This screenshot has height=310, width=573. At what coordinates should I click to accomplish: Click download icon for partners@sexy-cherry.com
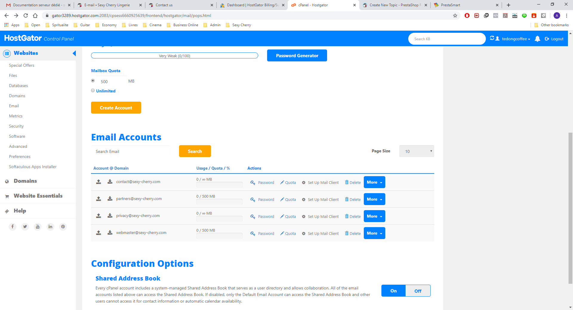click(110, 199)
